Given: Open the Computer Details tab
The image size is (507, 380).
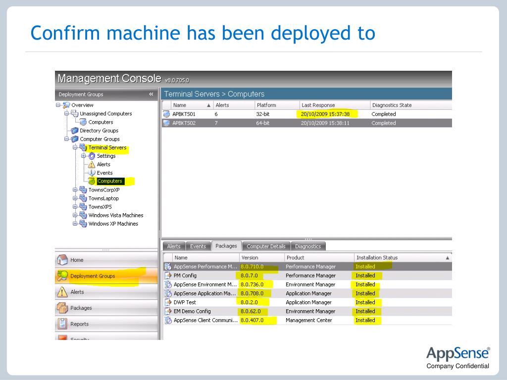Looking at the screenshot, I should click(266, 246).
